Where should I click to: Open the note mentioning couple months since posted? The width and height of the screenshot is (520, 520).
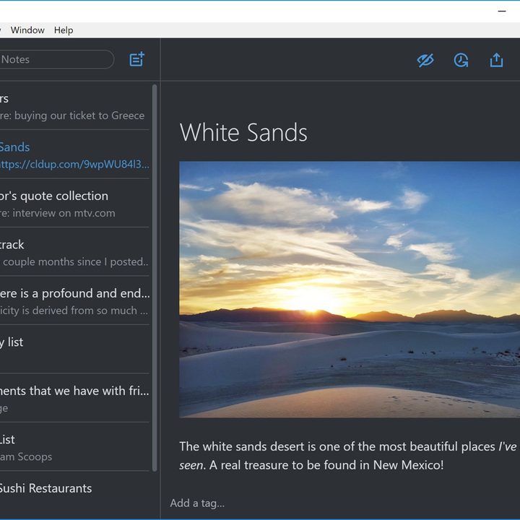point(74,252)
